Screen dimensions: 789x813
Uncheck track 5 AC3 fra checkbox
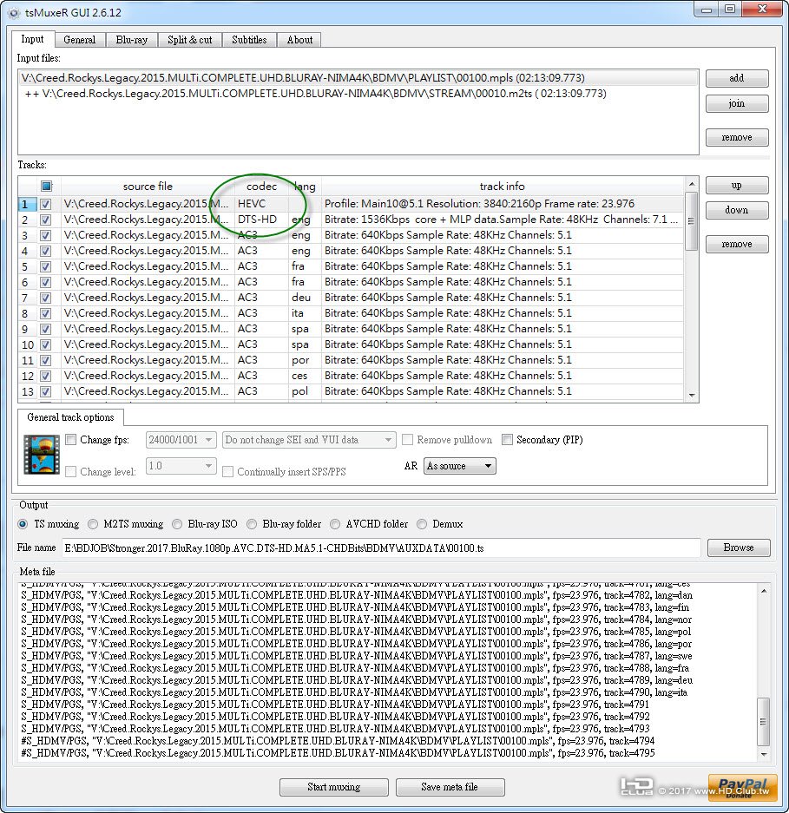coord(46,266)
